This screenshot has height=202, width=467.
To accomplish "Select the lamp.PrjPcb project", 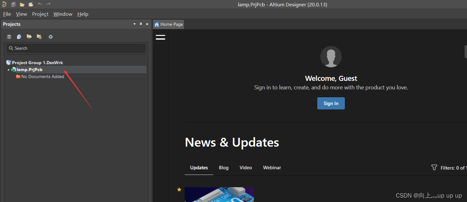I will pos(81,70).
